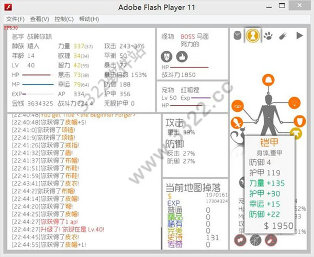
Task: Open the pet paw print tab
Action: (268, 36)
